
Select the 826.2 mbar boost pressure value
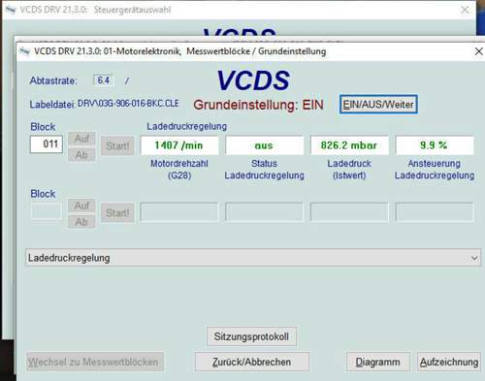[349, 145]
